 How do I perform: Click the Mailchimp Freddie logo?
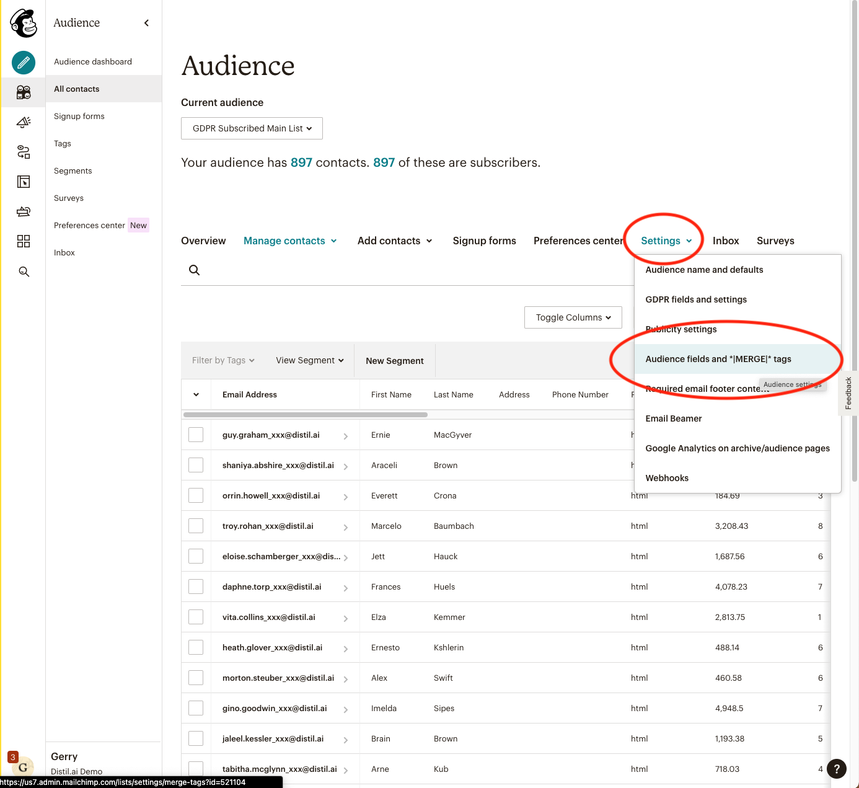pyautogui.click(x=24, y=24)
